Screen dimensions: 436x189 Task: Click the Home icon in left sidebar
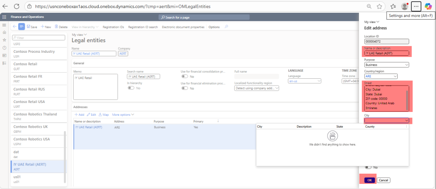click(x=4, y=32)
